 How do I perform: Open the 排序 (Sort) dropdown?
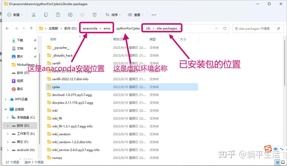pos(113,15)
